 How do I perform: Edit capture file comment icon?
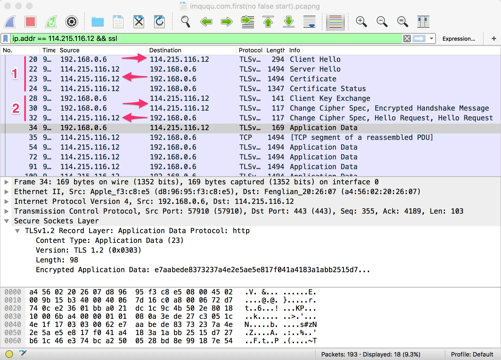23,354
